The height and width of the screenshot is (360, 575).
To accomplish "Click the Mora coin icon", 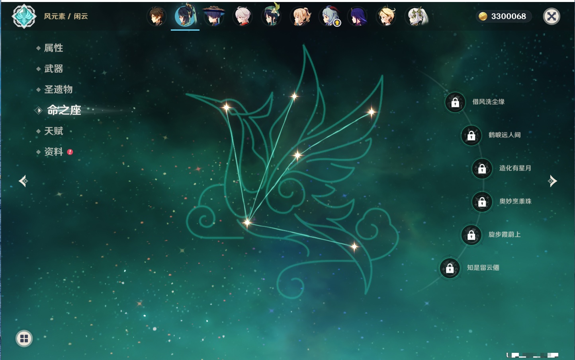I will [483, 16].
